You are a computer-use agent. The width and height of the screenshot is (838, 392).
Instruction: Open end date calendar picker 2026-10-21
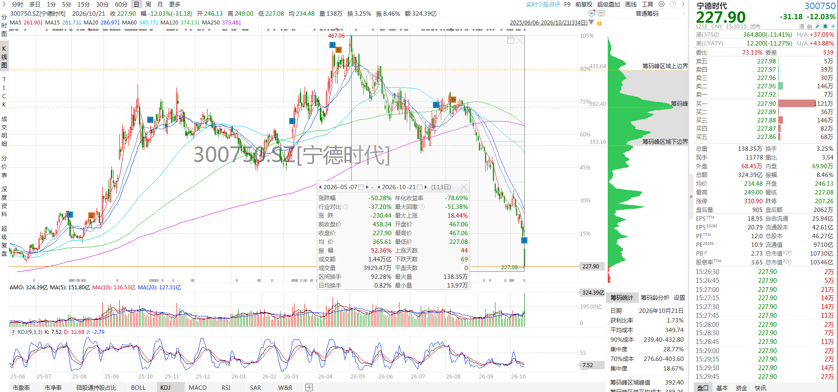[420, 187]
